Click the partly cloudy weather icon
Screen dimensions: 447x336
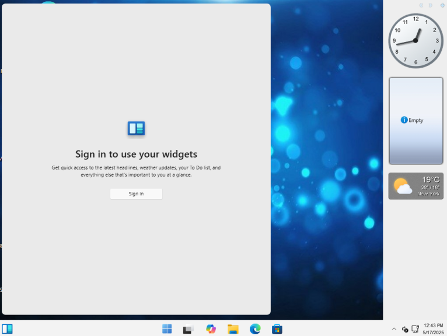point(403,186)
